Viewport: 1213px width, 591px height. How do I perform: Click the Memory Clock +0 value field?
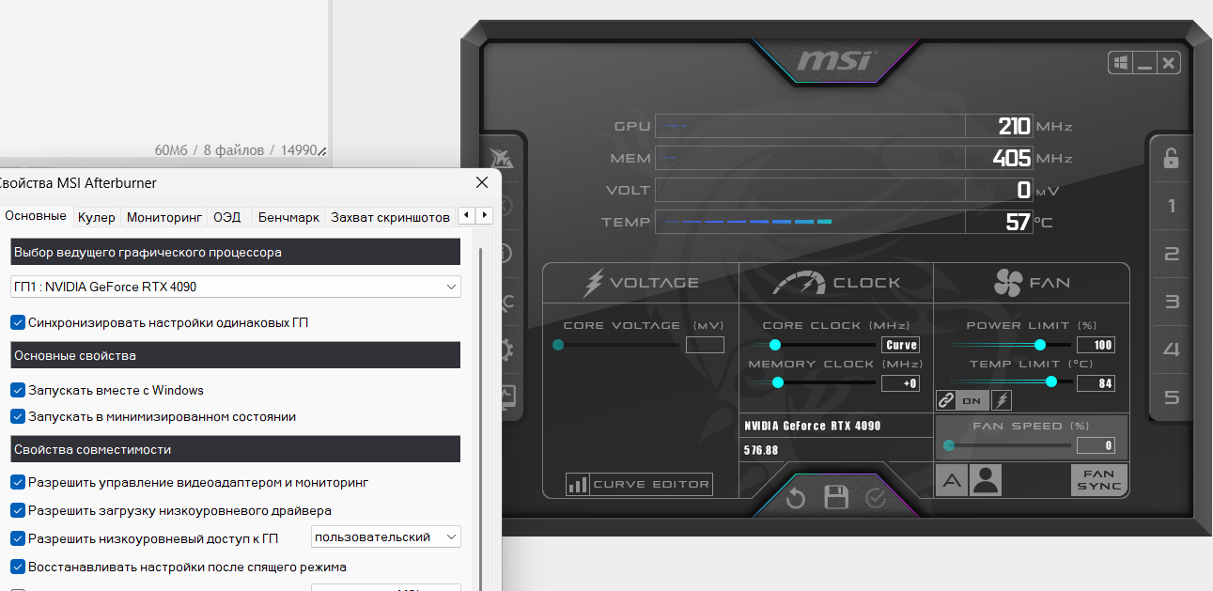pyautogui.click(x=901, y=383)
